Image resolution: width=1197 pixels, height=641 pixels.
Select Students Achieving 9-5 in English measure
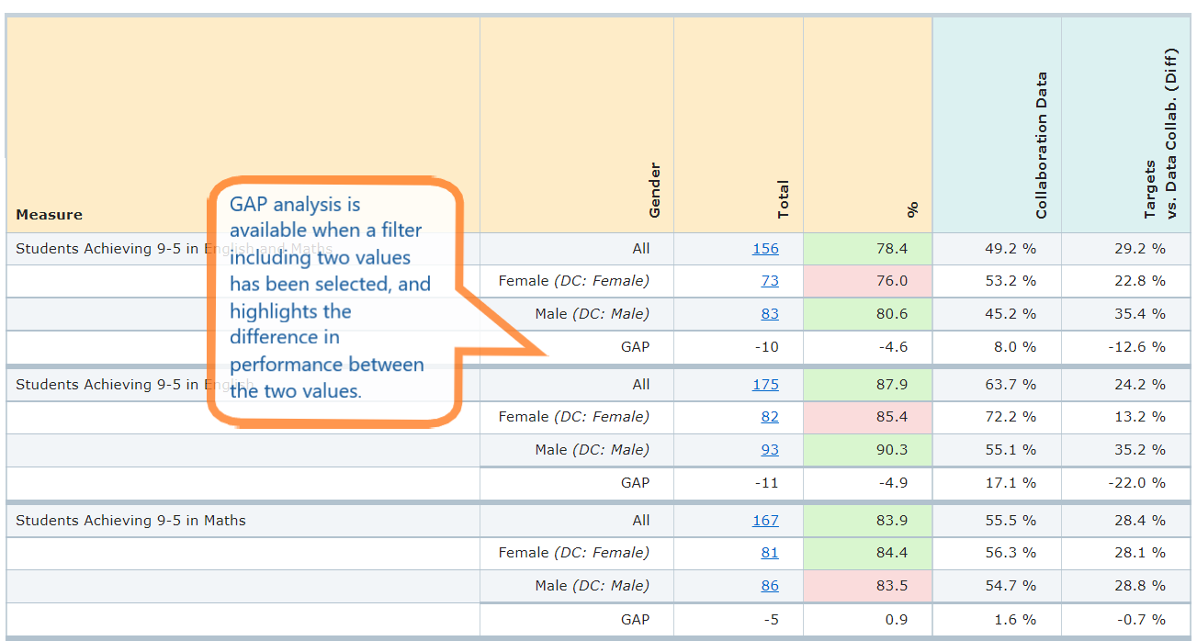[x=118, y=384]
